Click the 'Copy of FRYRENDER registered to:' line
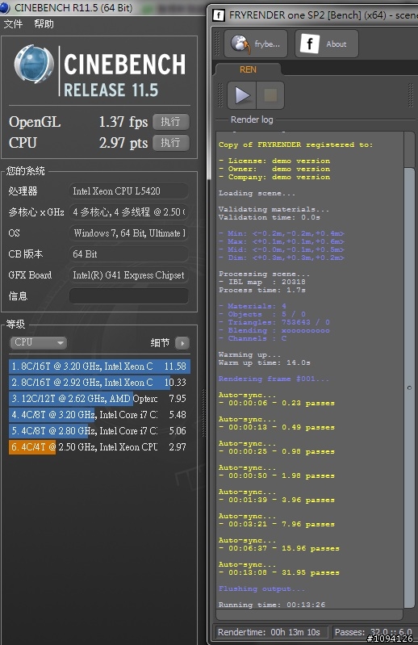Viewport: 418px width, 645px height. (295, 144)
